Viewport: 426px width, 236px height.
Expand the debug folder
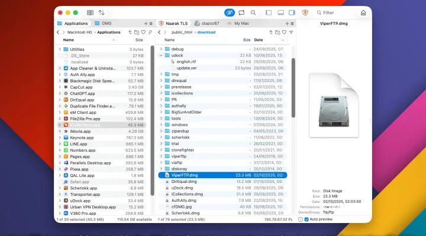pyautogui.click(x=161, y=49)
